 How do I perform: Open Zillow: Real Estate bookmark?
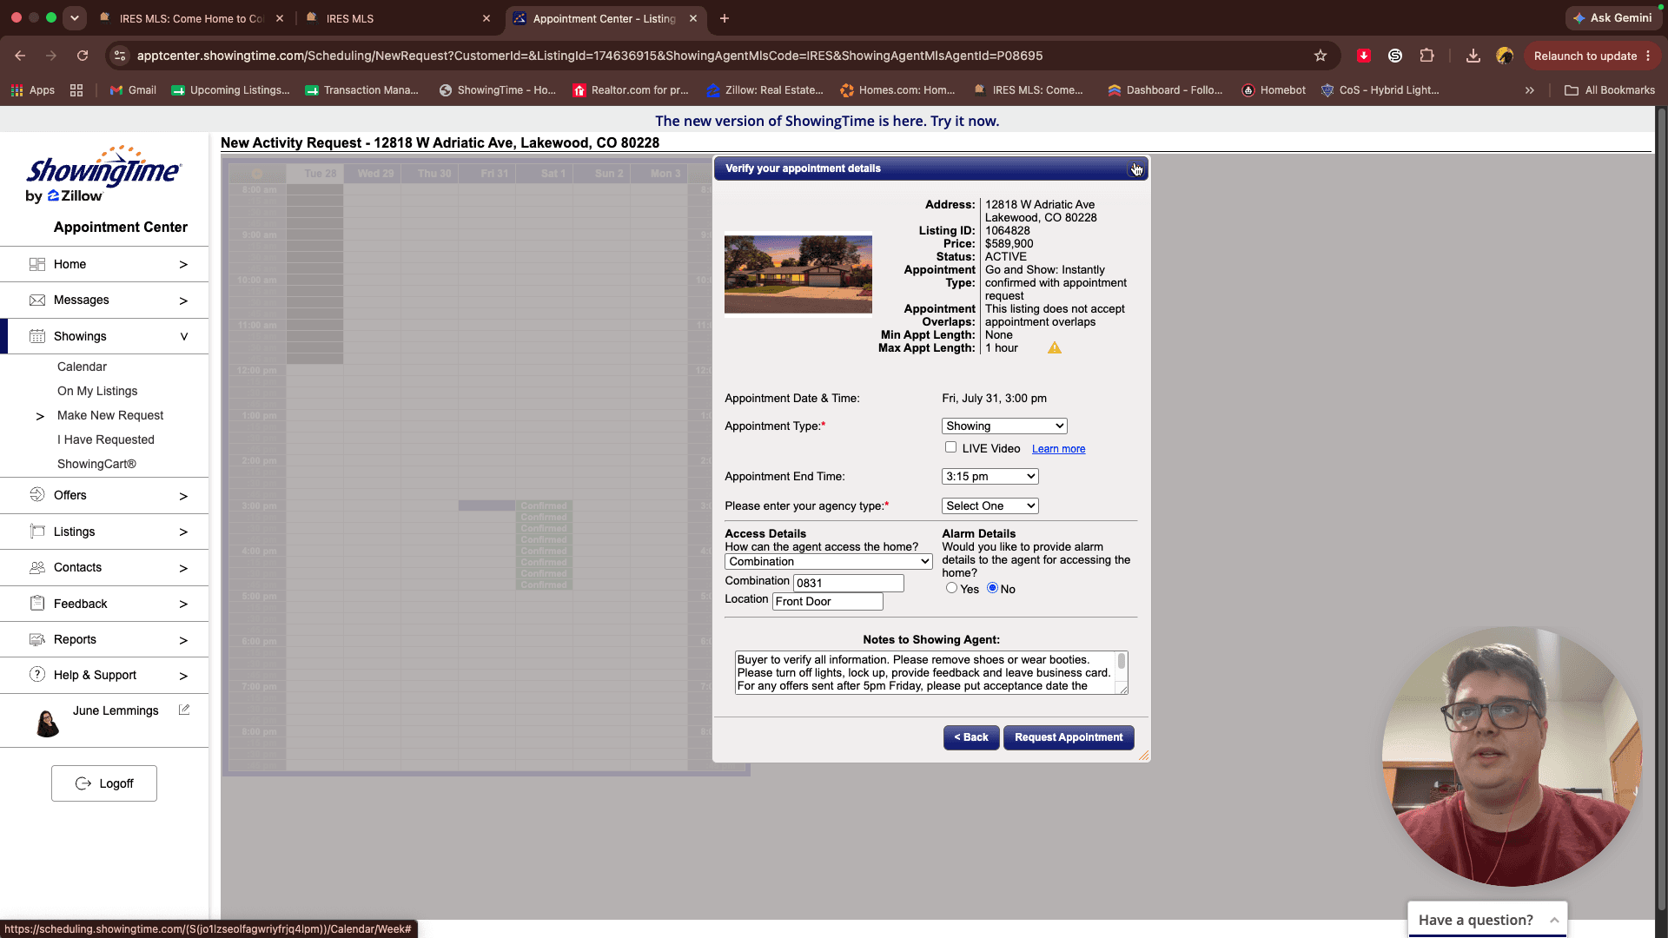coord(765,90)
